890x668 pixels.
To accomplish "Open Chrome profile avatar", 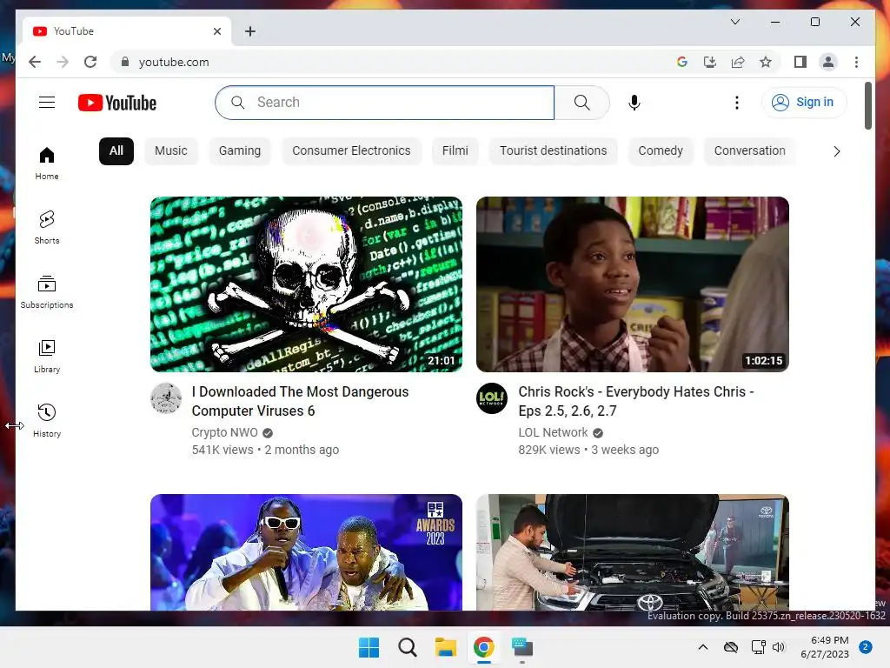I will click(x=828, y=62).
